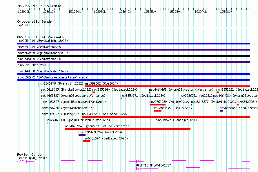Open the nsv6342526 variant red marker
The image size is (258, 172).
pos(238,105)
